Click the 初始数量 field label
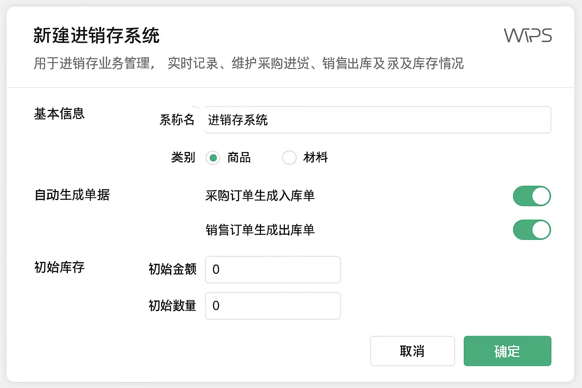This screenshot has height=388, width=582. coord(172,306)
